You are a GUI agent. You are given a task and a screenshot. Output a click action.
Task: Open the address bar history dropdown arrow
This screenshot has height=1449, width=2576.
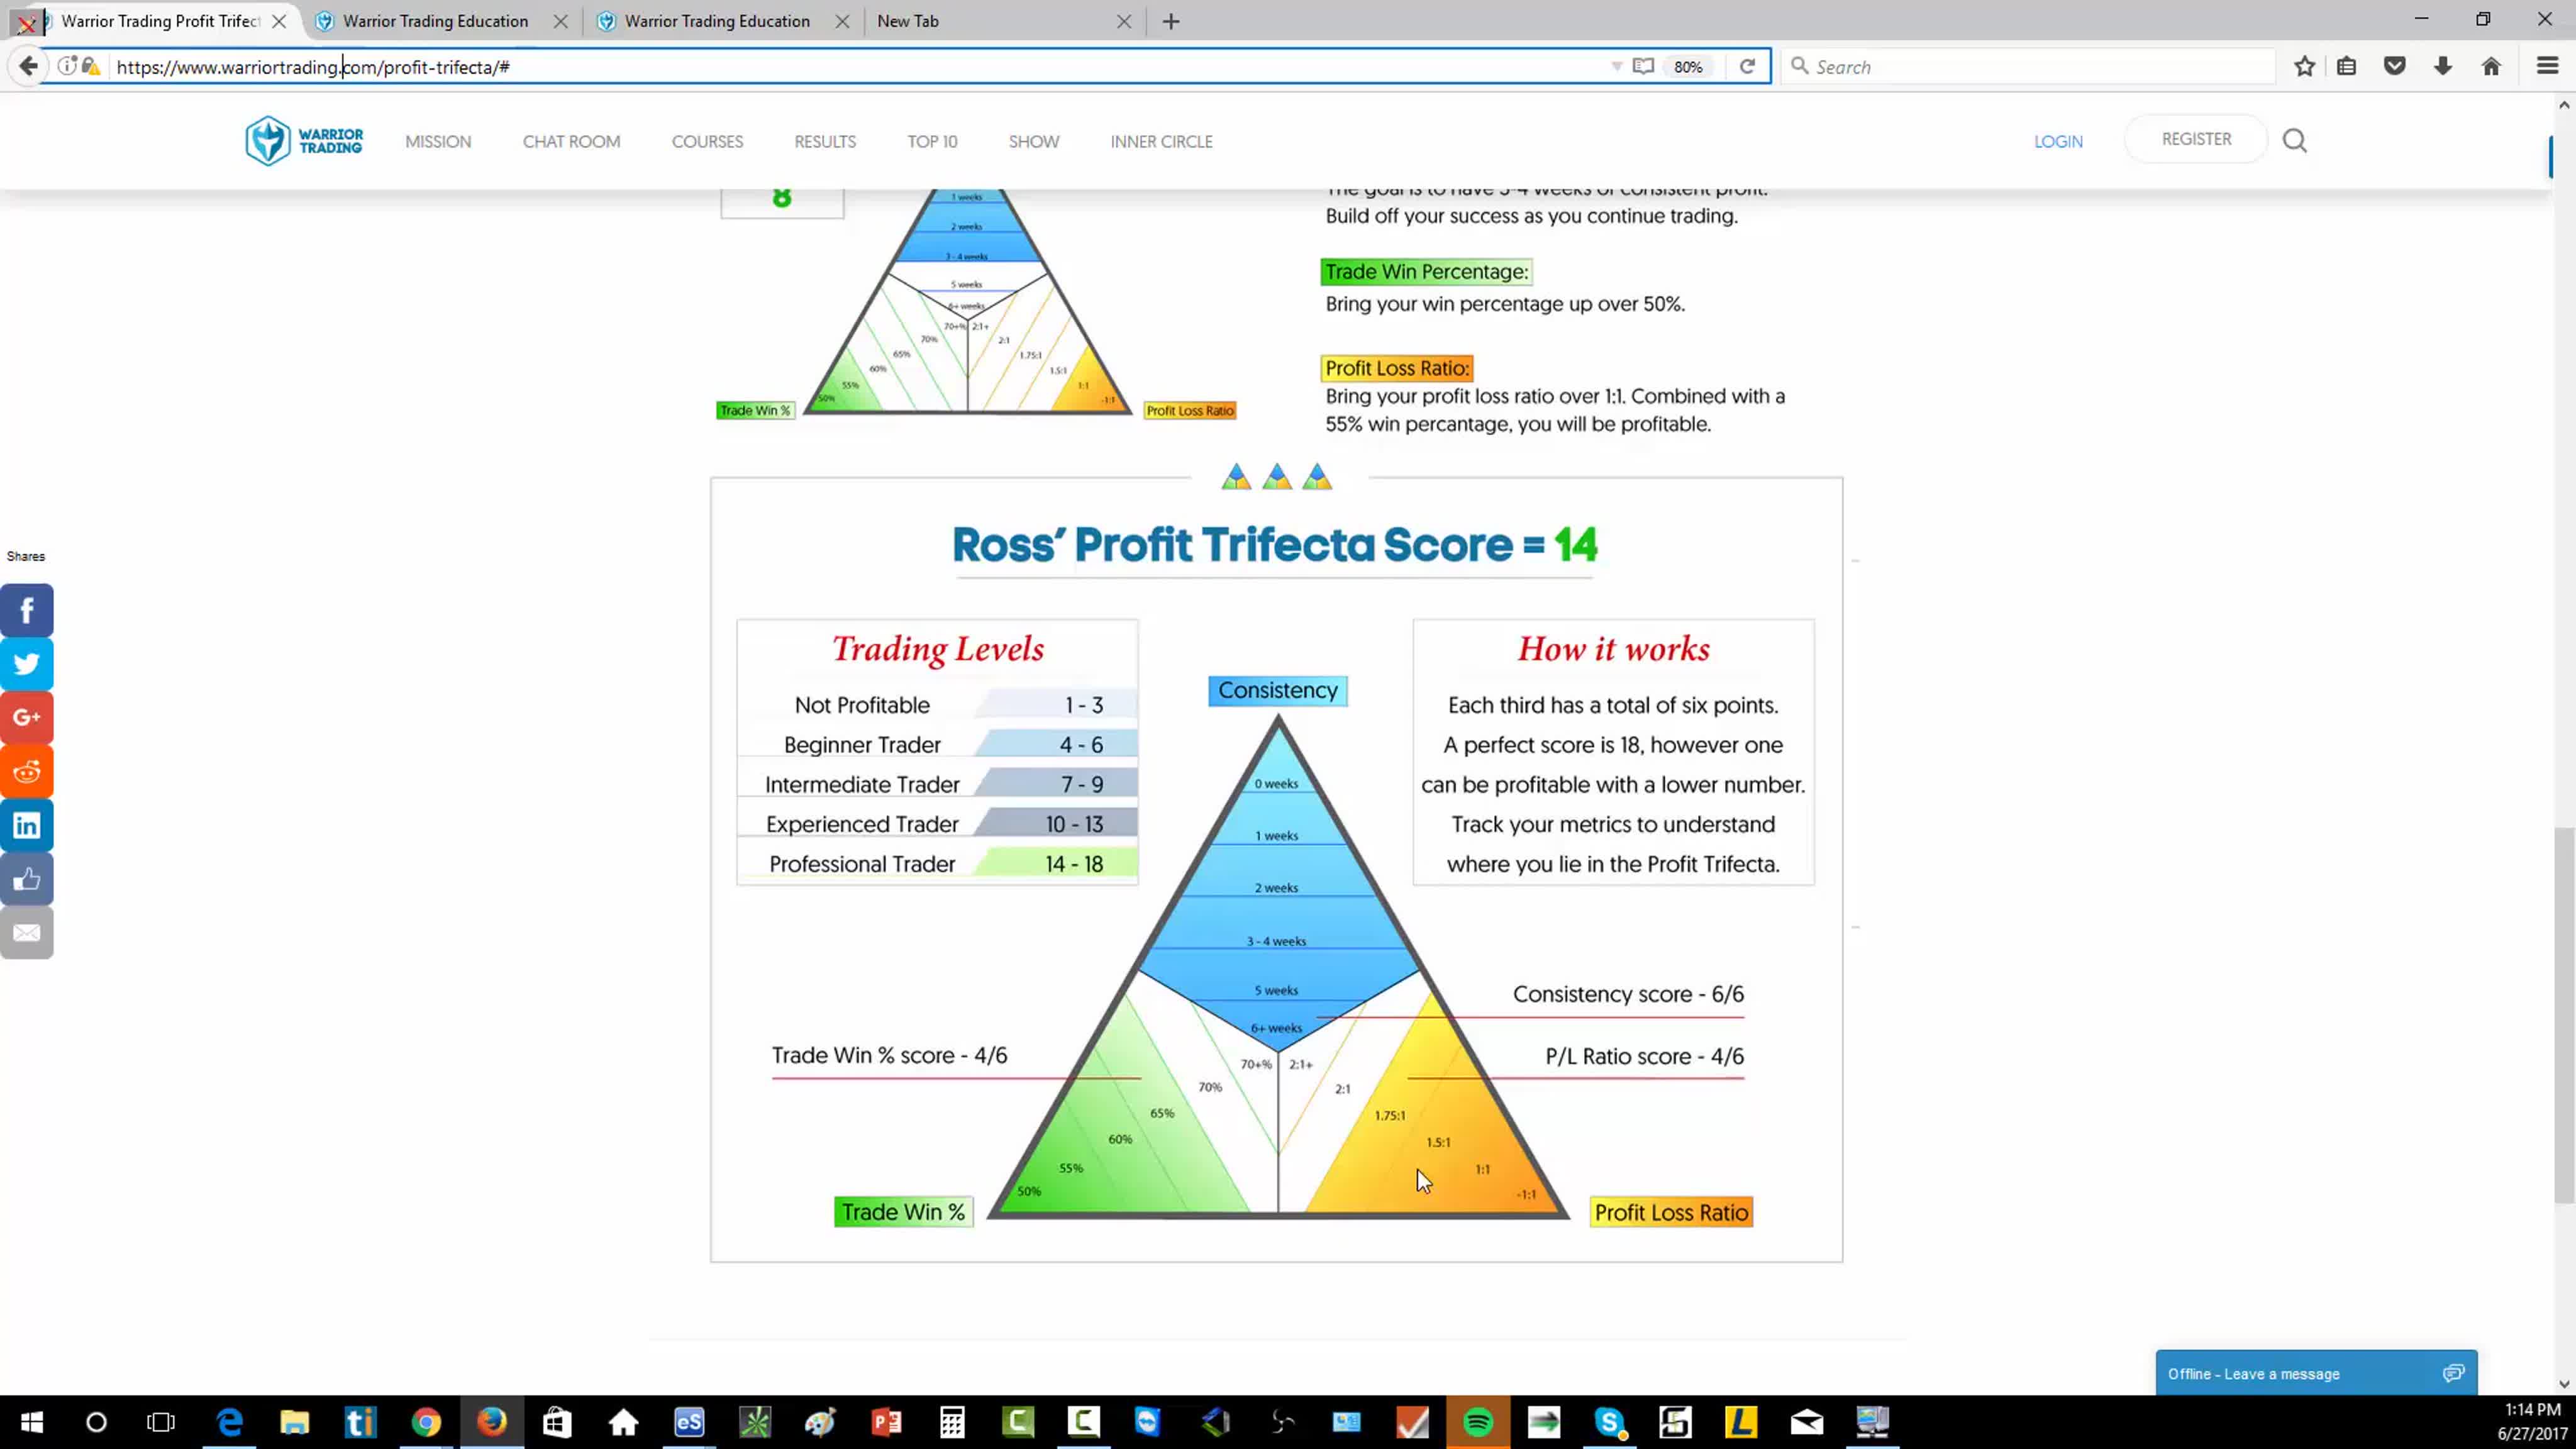tap(1616, 67)
